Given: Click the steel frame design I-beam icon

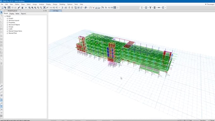Looking at the screenshot, I should [142, 8].
